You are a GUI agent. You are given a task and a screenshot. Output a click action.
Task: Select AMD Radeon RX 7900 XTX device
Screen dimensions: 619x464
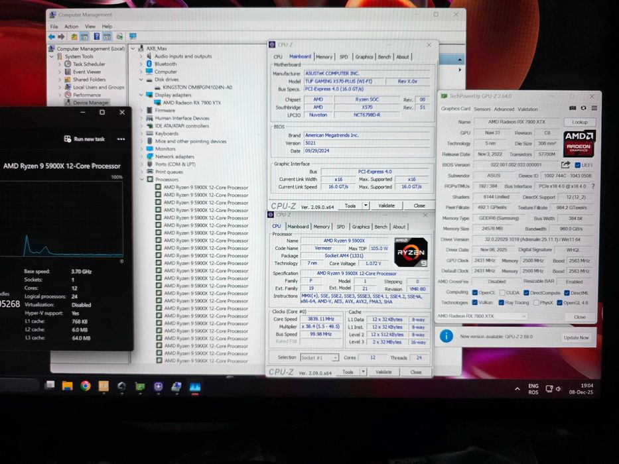(188, 103)
